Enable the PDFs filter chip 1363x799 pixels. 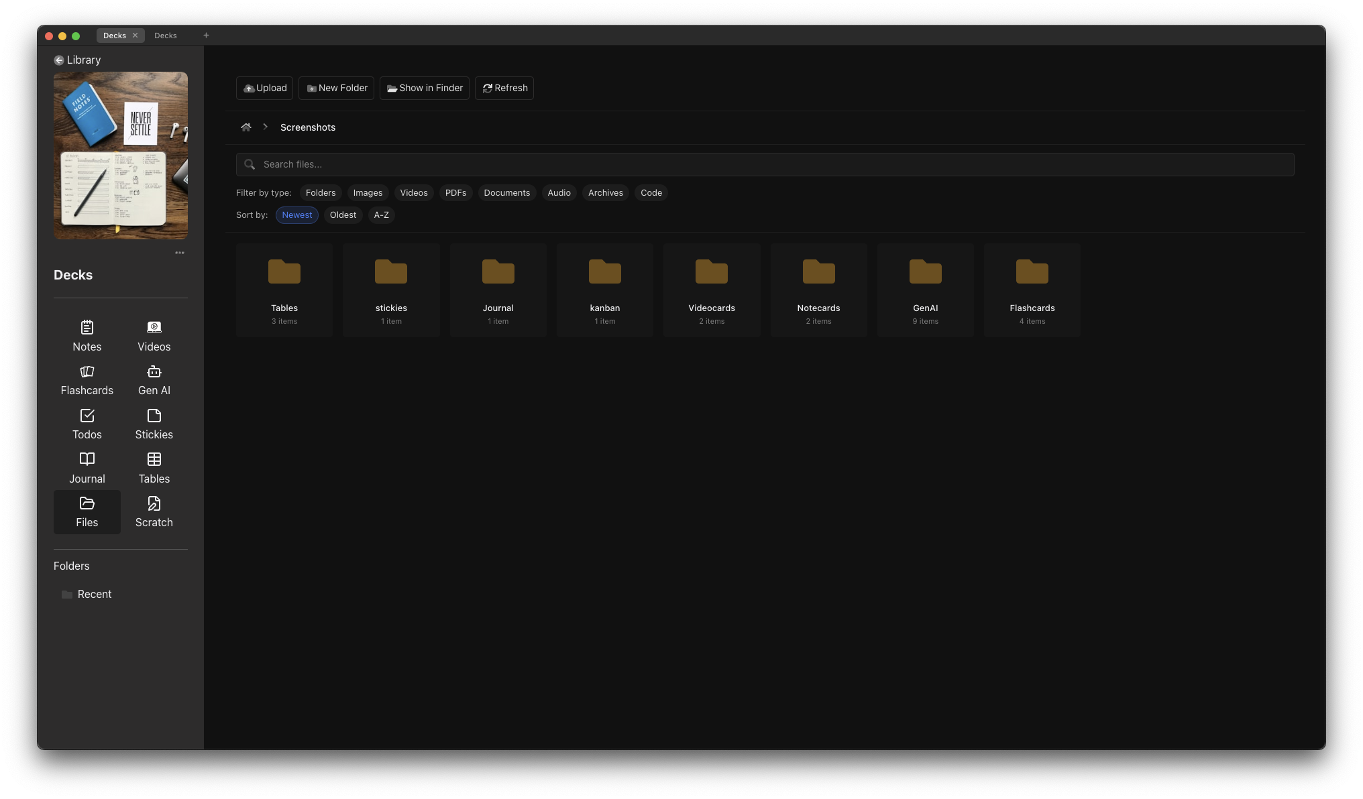click(x=455, y=192)
